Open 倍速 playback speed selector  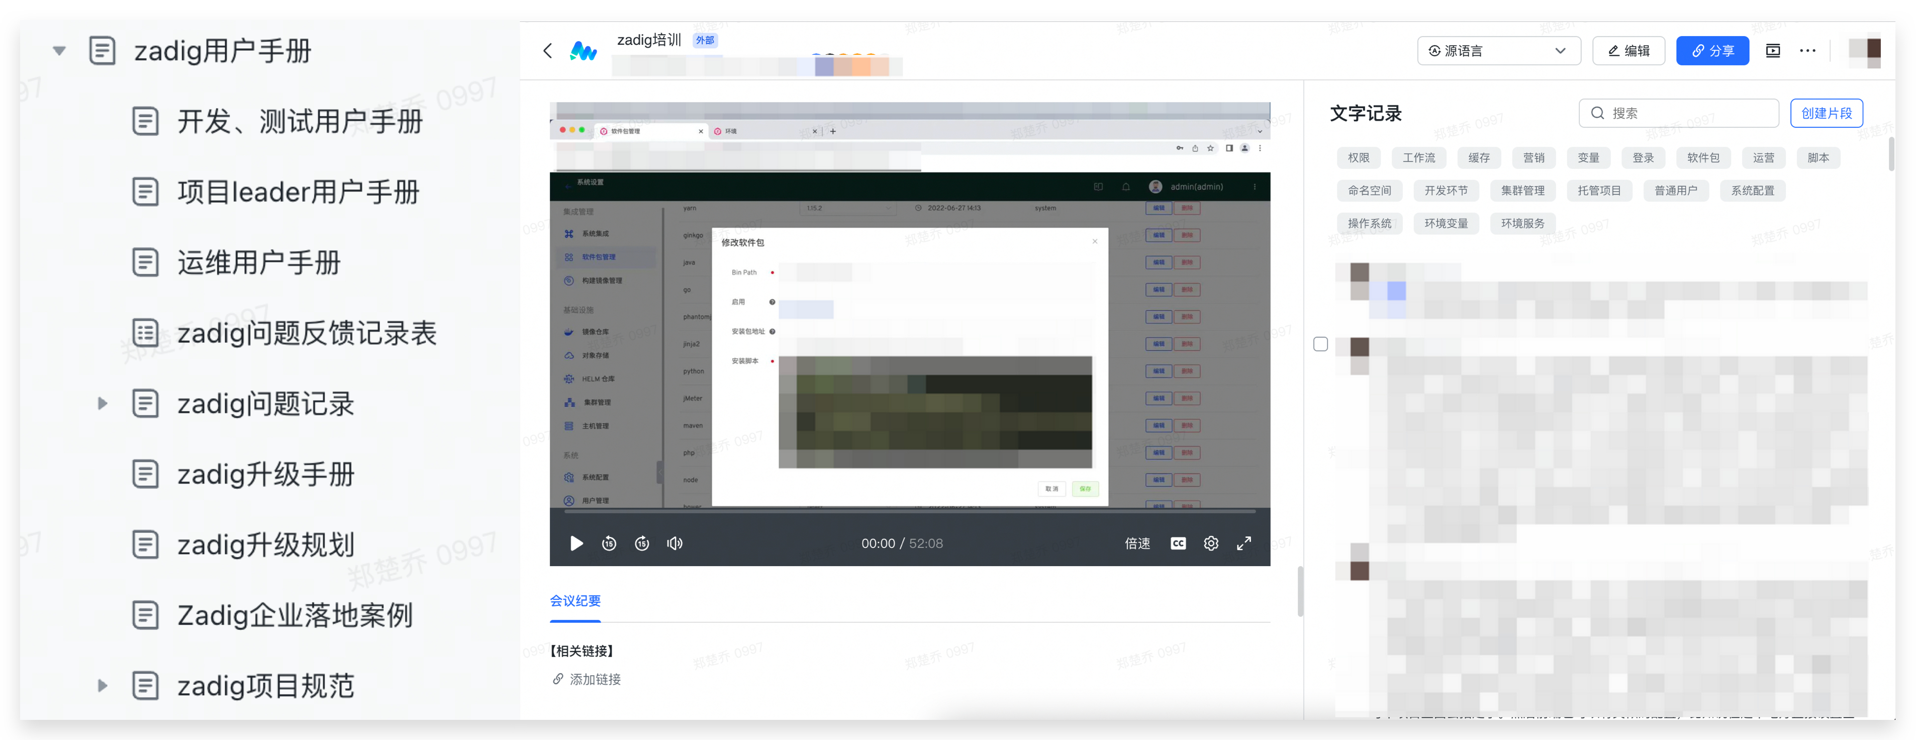pos(1136,543)
